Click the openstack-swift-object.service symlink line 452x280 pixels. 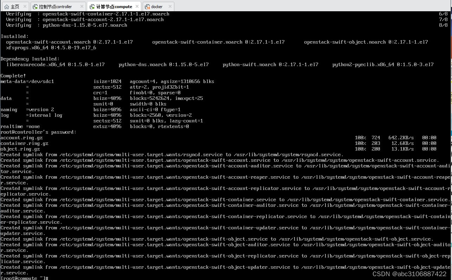[217, 239]
